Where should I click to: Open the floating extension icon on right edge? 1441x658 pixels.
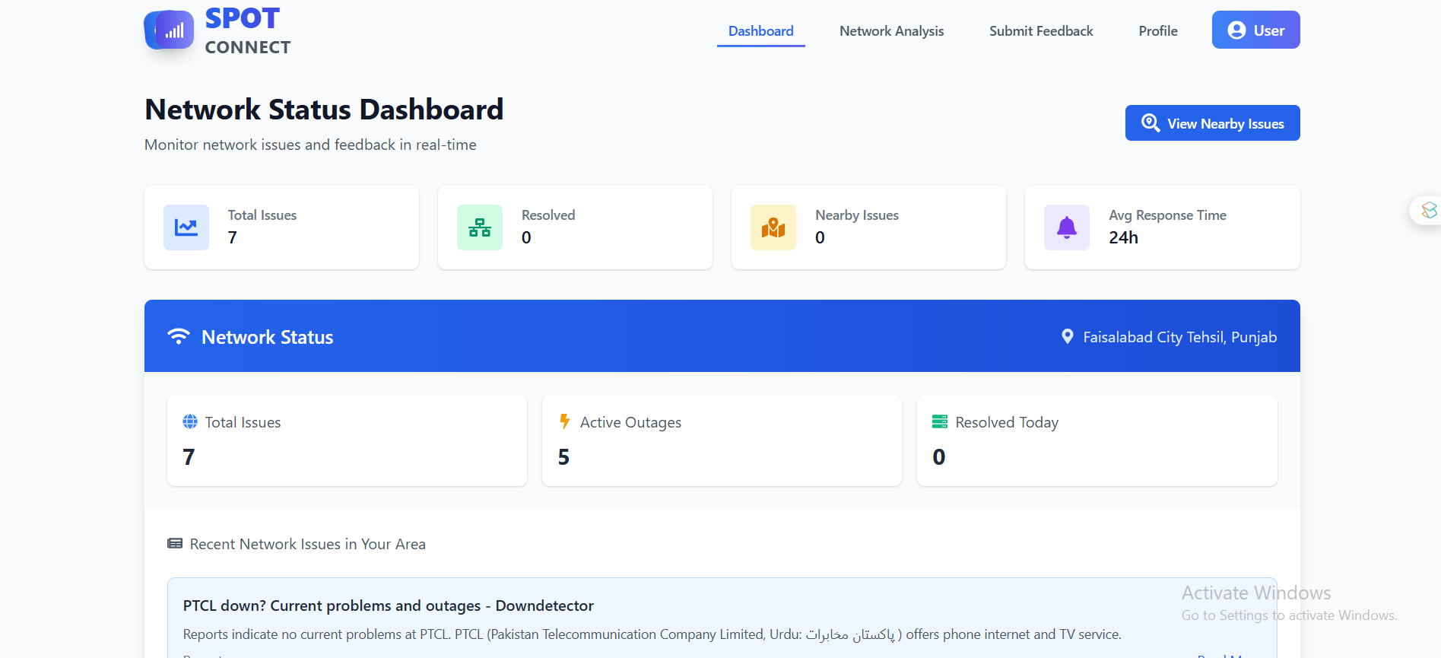click(1428, 210)
